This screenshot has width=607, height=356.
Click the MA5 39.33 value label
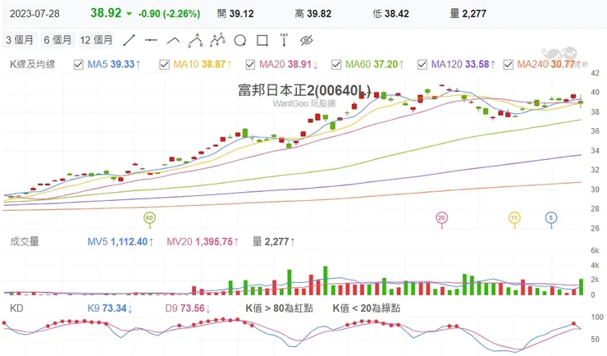click(x=114, y=64)
